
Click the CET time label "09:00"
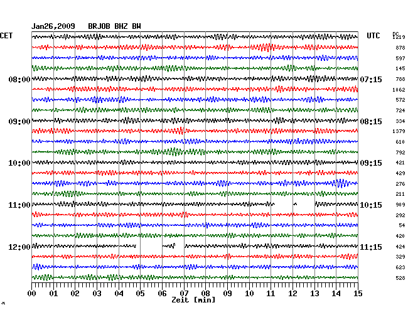tap(19, 122)
